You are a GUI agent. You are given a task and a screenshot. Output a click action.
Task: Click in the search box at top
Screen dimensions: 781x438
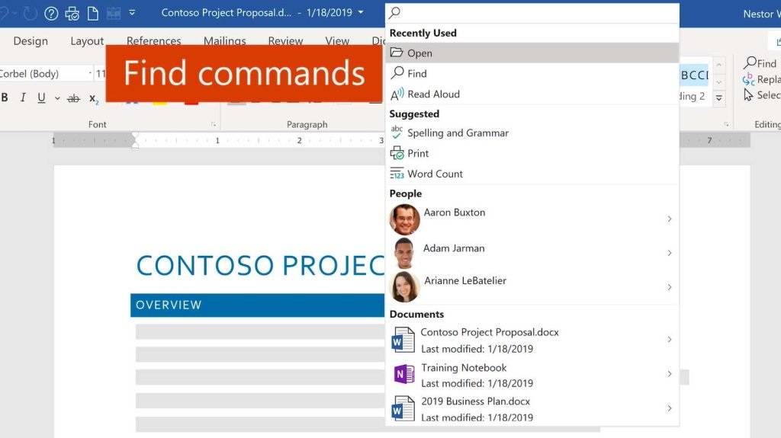[532, 13]
